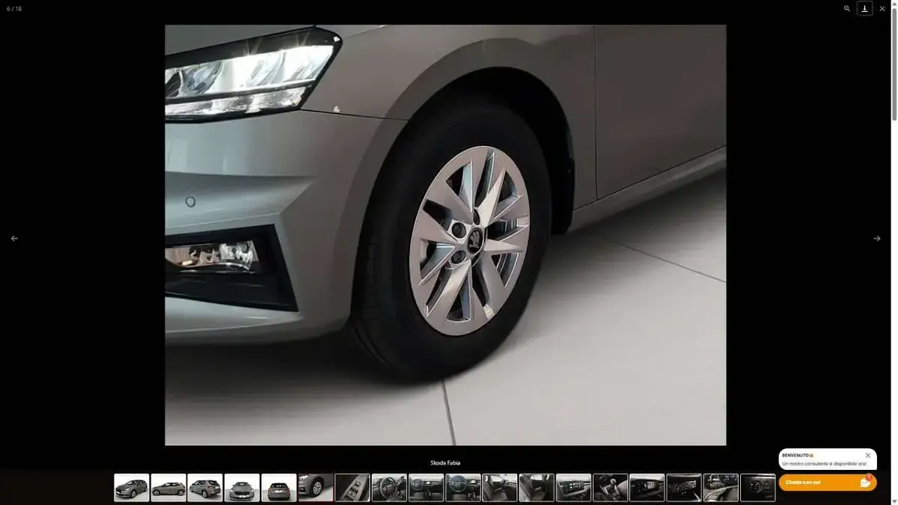Open the chat bubble icon with notification badge
The image size is (898, 505).
coord(866,482)
